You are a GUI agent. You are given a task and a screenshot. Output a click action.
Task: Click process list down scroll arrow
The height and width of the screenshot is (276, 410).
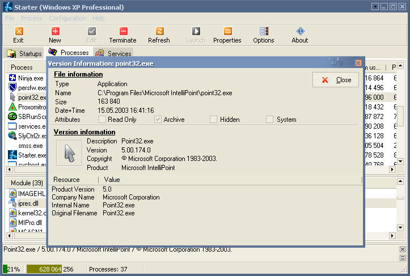pos(400,162)
